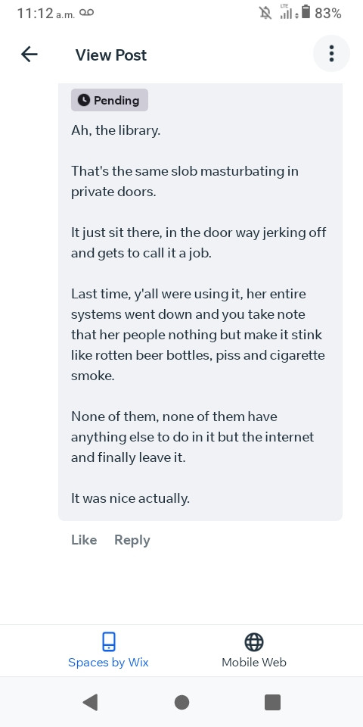Like this comment
This screenshot has height=727, width=363.
84,540
